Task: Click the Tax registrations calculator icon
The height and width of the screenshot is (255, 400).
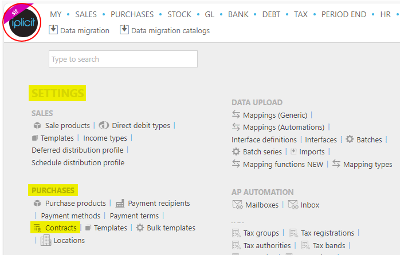Action: pyautogui.click(x=293, y=233)
